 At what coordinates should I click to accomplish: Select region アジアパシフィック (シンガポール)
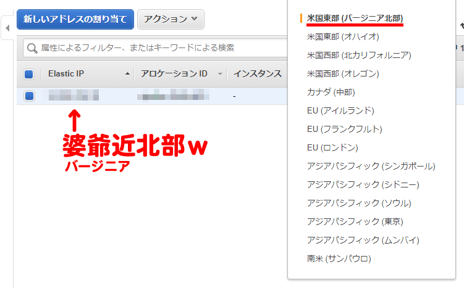tap(371, 166)
